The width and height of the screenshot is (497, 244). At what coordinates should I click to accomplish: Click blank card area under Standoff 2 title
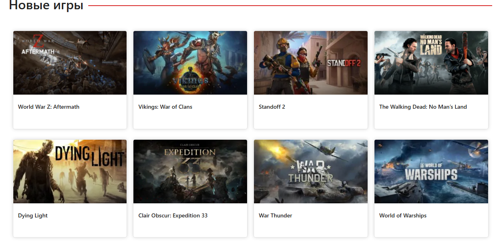(x=311, y=120)
